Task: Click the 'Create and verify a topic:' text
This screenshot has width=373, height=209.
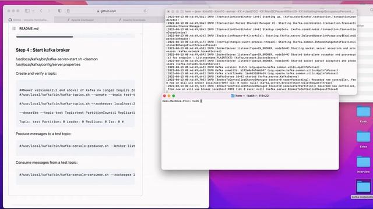Action: click(36, 74)
